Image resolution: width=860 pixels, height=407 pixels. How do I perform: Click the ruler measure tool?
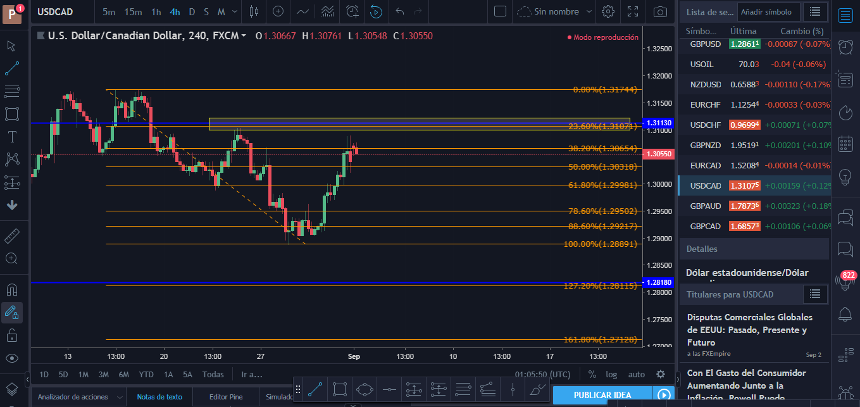point(11,236)
